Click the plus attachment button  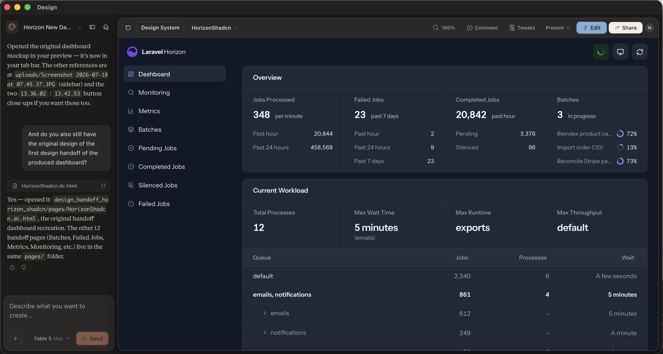coord(15,339)
